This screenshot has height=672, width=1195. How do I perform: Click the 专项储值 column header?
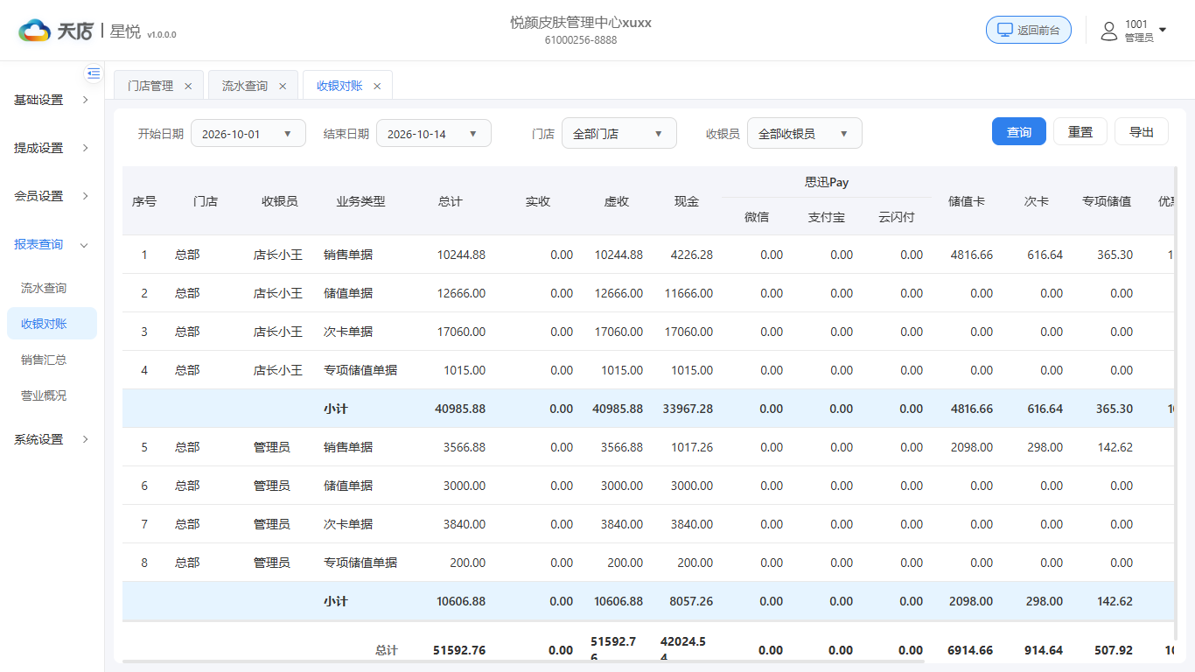pos(1107,201)
